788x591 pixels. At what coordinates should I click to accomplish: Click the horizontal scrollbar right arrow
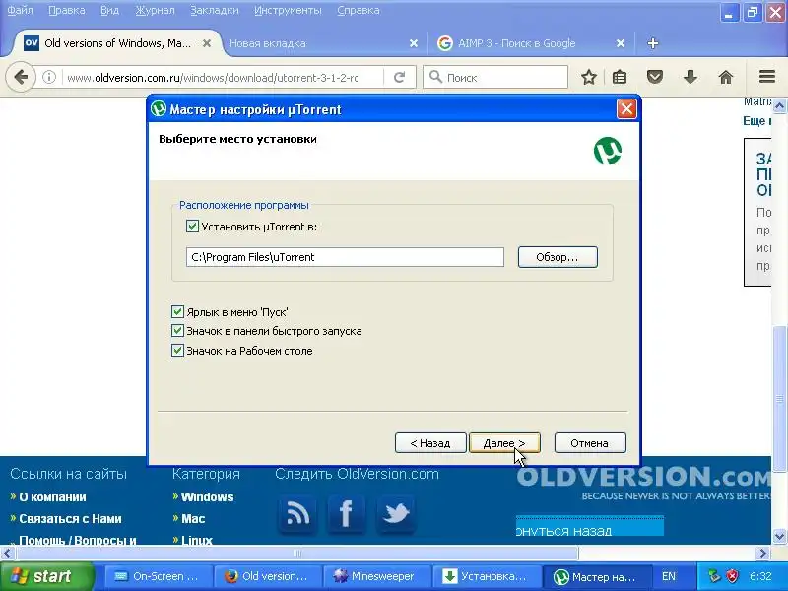coord(764,554)
